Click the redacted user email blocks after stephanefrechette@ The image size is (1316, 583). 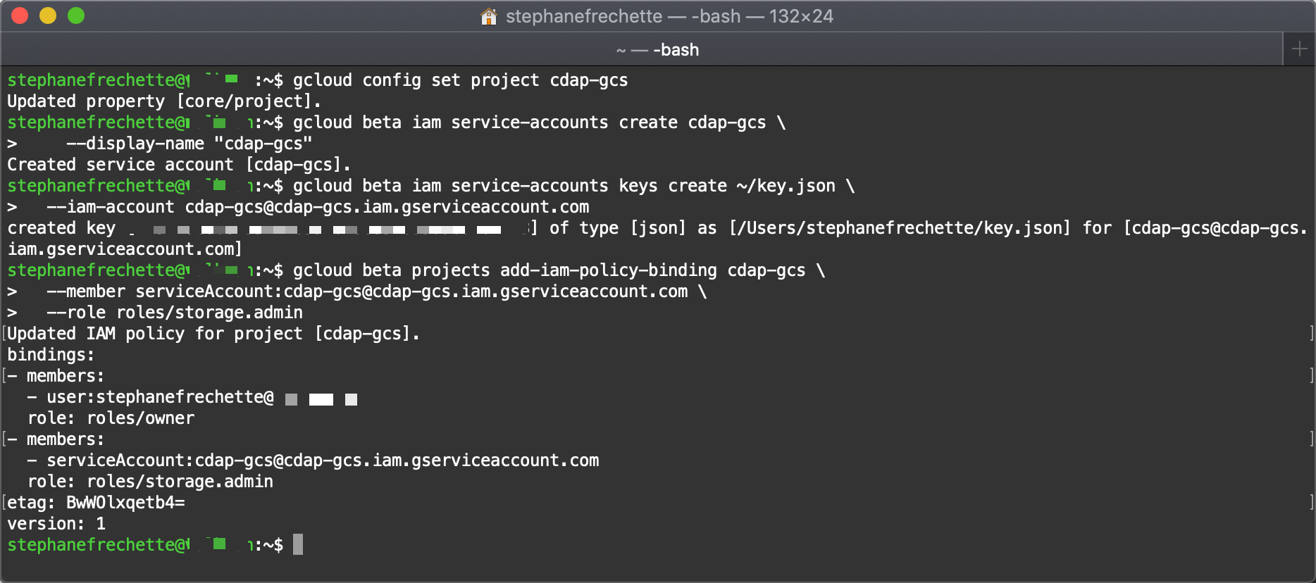(x=321, y=399)
